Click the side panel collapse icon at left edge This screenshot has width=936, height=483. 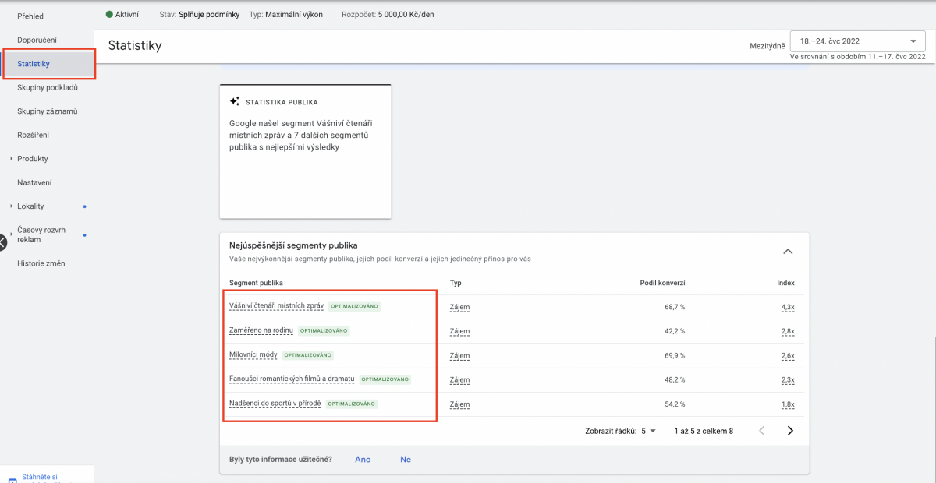point(2,242)
